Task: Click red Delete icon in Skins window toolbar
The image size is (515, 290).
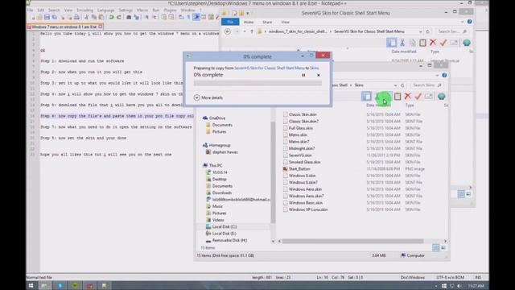Action: [x=408, y=96]
